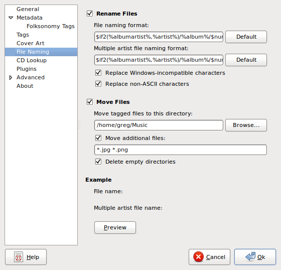The width and height of the screenshot is (281, 270).
Task: Collapse the Metadata tree node
Action: pyautogui.click(x=11, y=18)
